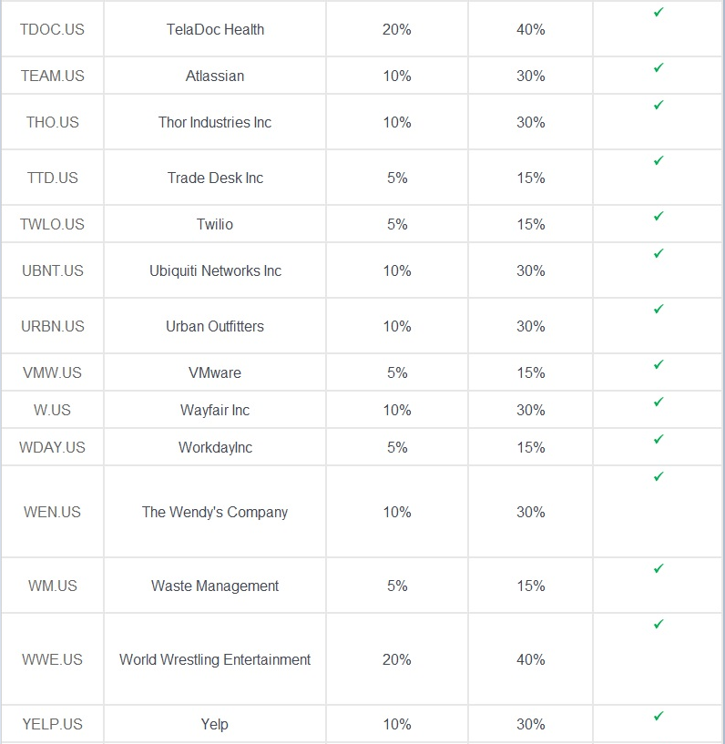Click the green checkmark in TelaDoc Health row

coord(659,13)
